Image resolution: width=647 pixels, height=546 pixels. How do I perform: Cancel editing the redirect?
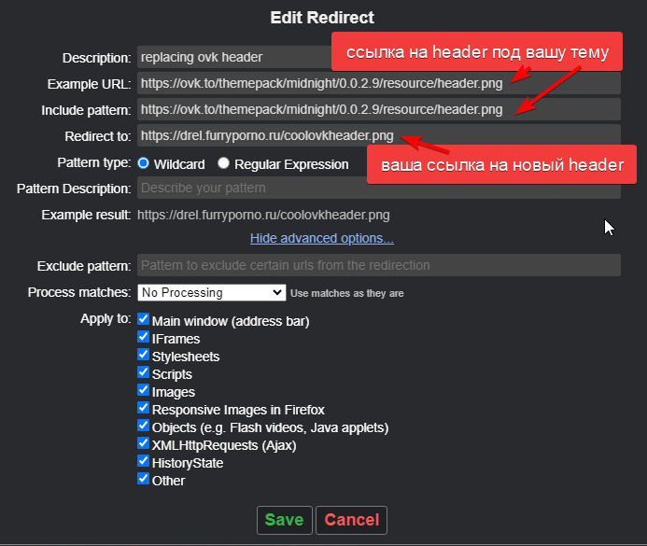point(351,520)
